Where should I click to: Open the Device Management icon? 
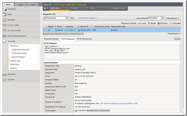coord(4,36)
